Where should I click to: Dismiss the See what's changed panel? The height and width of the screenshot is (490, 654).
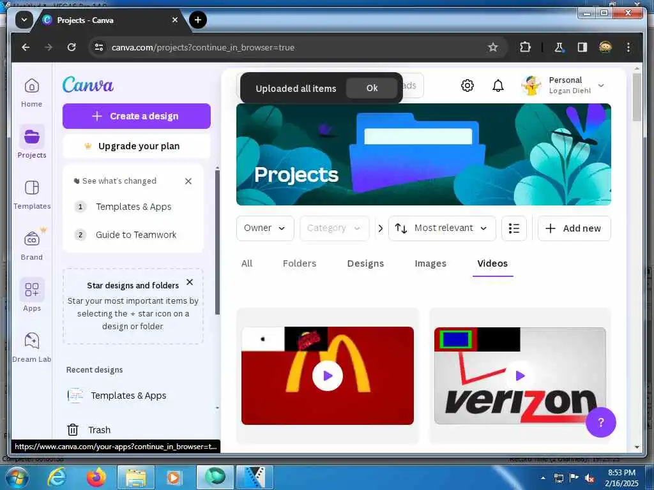coord(188,181)
